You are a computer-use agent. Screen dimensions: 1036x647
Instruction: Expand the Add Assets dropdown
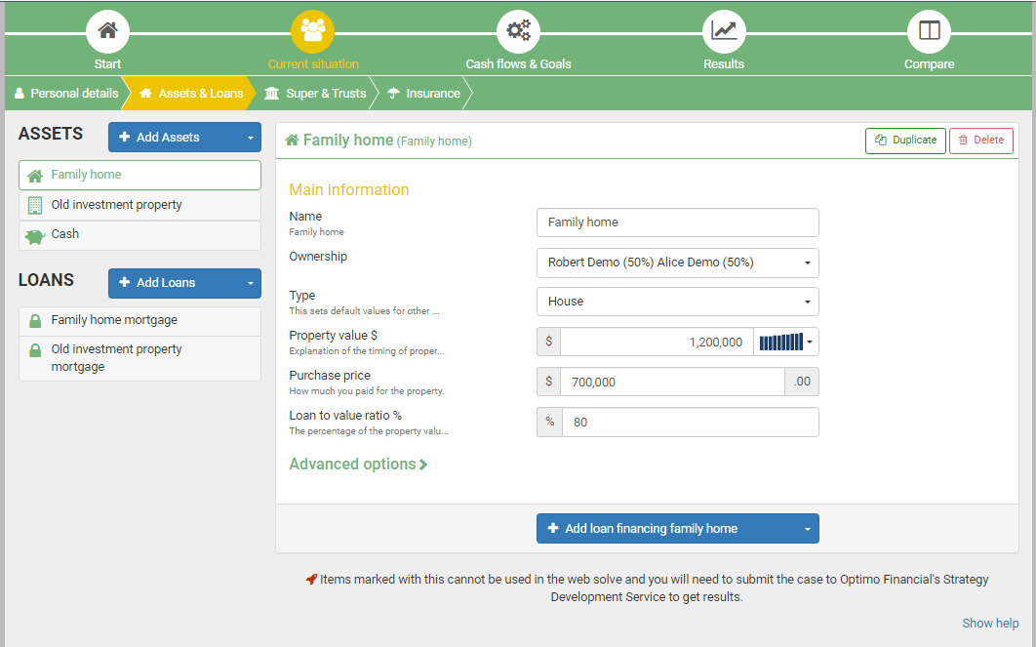click(251, 138)
